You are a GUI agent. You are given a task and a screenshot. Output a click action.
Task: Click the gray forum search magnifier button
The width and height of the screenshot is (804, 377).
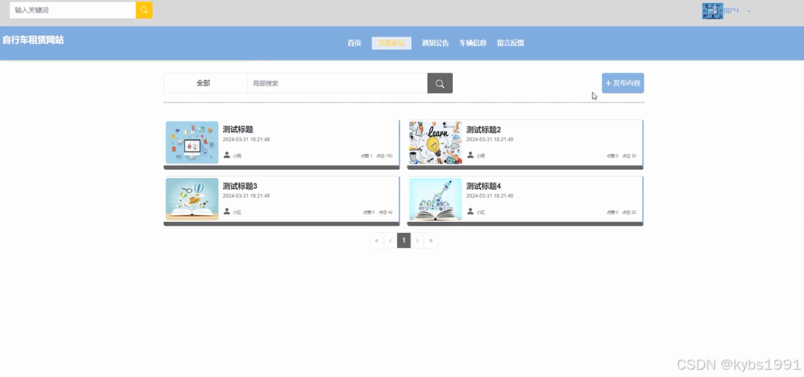click(x=440, y=83)
